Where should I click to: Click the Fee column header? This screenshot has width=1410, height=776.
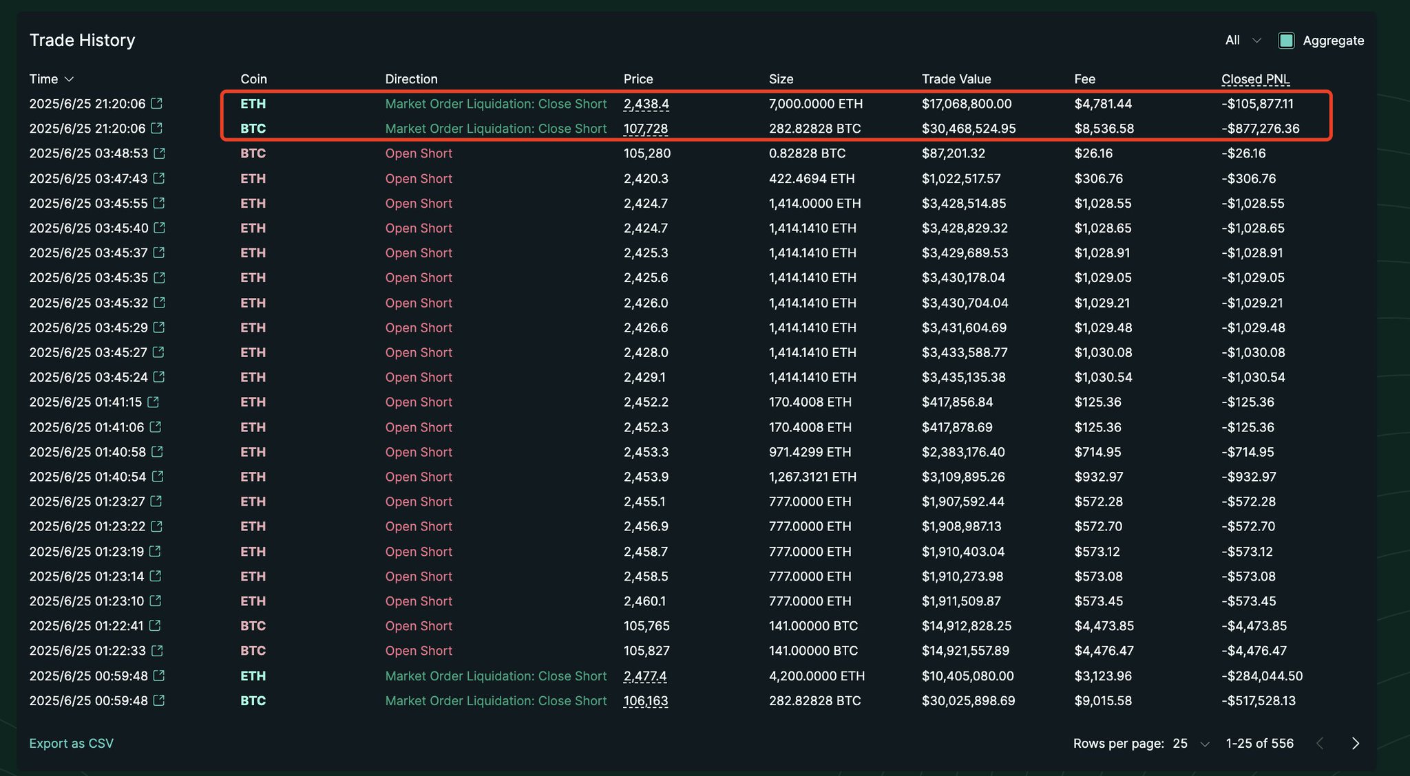tap(1084, 79)
